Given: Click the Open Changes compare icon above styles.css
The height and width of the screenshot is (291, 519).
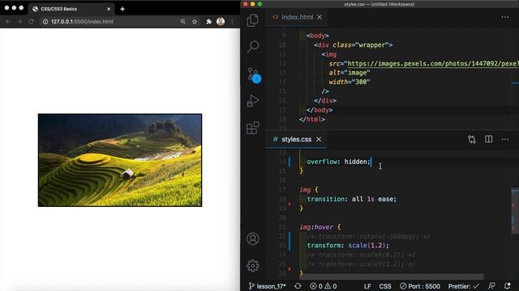Looking at the screenshot, I should click(x=472, y=139).
